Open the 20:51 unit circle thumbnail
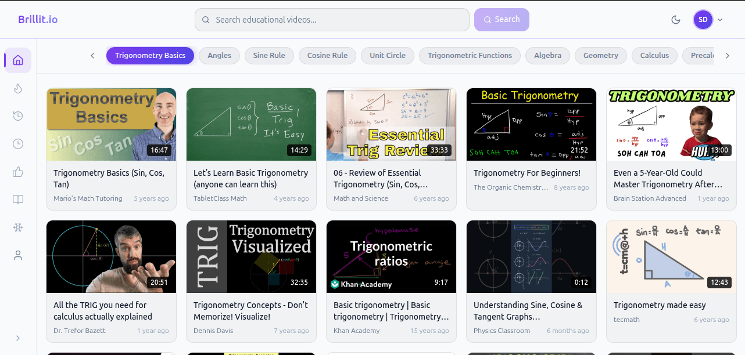 point(112,256)
